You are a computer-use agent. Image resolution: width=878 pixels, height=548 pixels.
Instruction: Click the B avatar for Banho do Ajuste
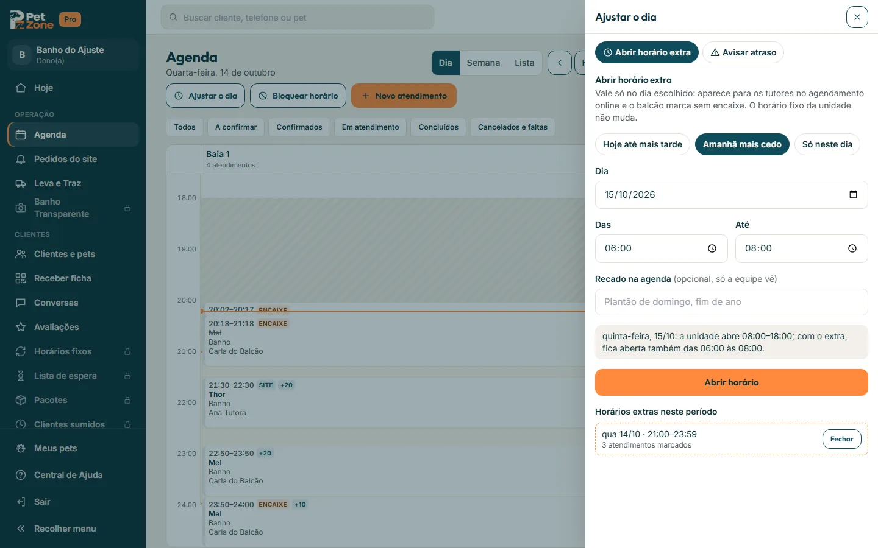pyautogui.click(x=22, y=55)
